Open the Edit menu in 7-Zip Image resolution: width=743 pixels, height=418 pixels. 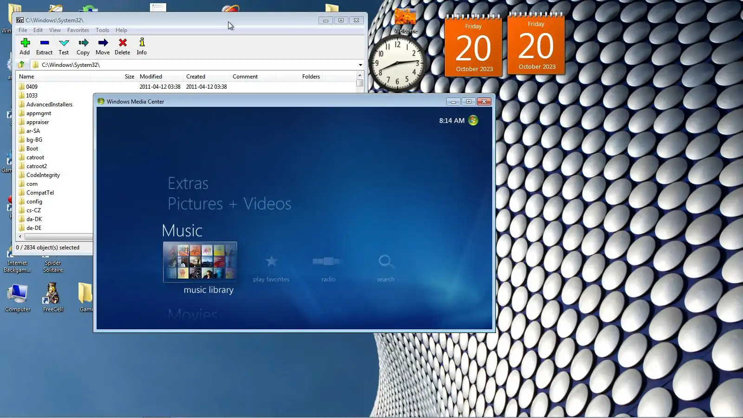pos(38,30)
